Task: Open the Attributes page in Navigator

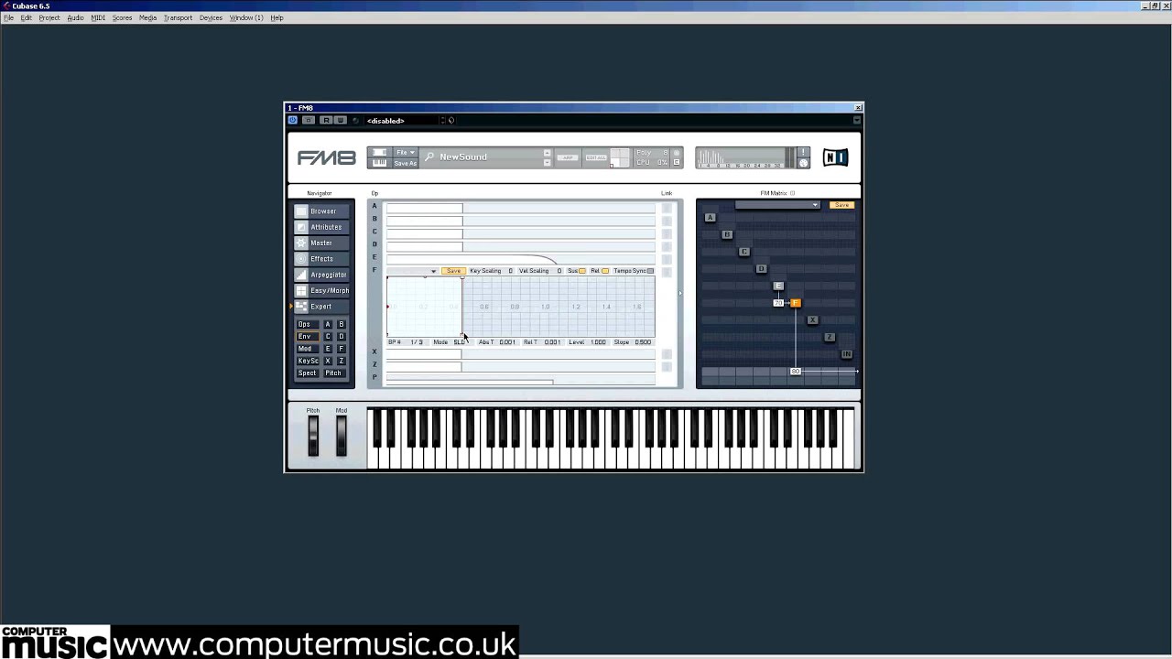Action: tap(322, 227)
